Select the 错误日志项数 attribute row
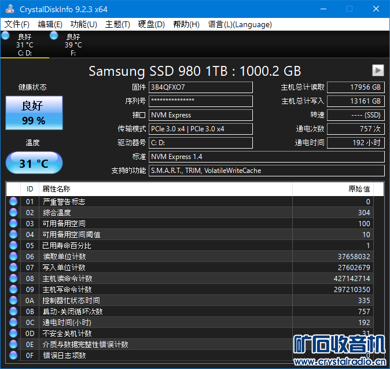Screen dimensions: 390x369 click(x=190, y=355)
